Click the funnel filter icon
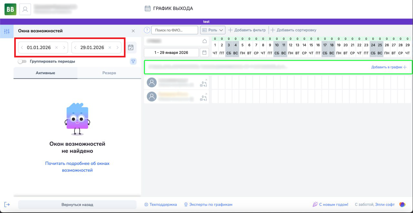The width and height of the screenshot is (413, 213). click(133, 61)
